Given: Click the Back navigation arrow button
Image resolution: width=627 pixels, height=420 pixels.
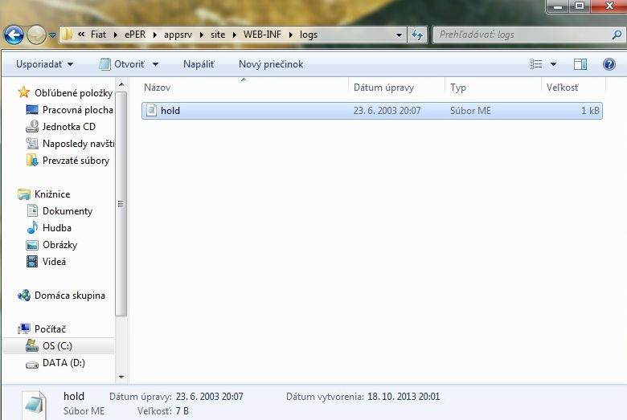Looking at the screenshot, I should 14,35.
